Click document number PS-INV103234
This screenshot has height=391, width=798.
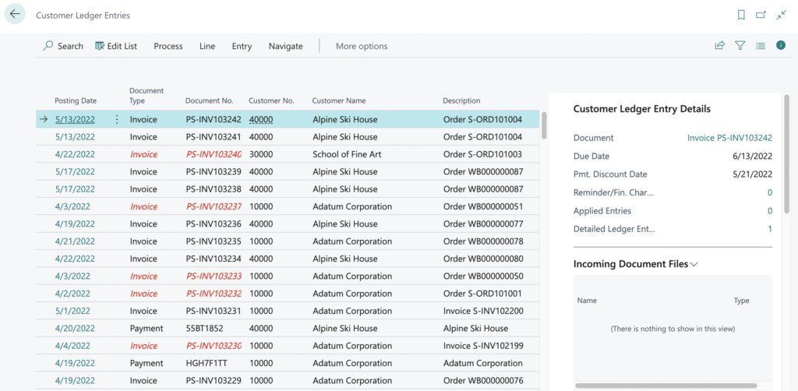click(x=214, y=259)
